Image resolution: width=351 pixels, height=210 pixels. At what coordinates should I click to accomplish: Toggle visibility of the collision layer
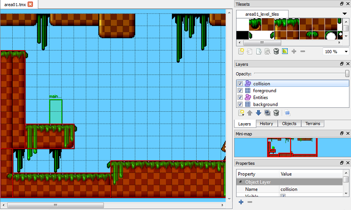(240, 84)
